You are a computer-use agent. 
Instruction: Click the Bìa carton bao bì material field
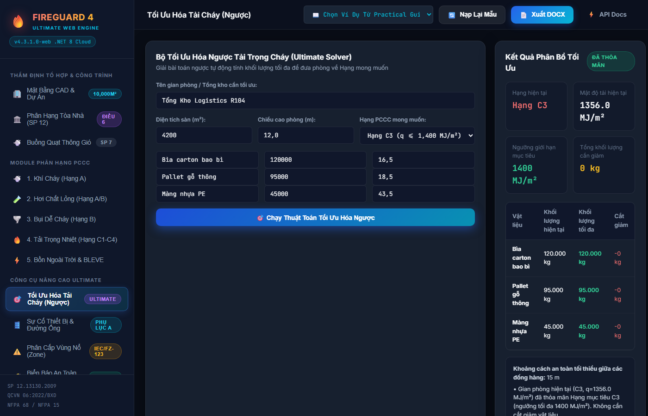pos(207,159)
